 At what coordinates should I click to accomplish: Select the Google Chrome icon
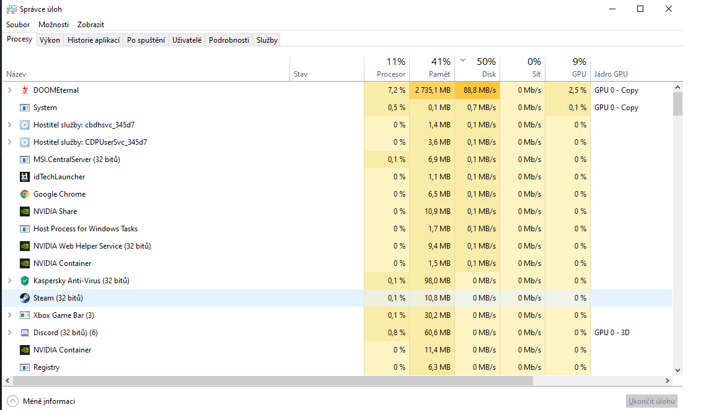click(25, 194)
